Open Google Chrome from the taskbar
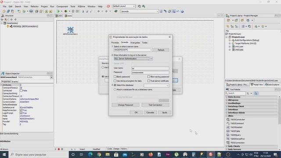This screenshot has height=158, width=281. tap(99, 154)
